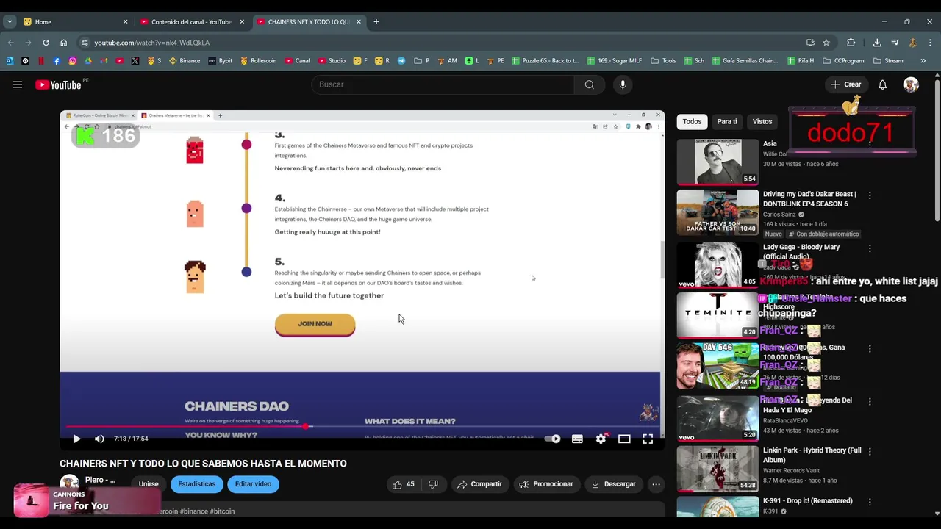Open the Telegram bookmark icon
This screenshot has height=529, width=941.
[401, 61]
